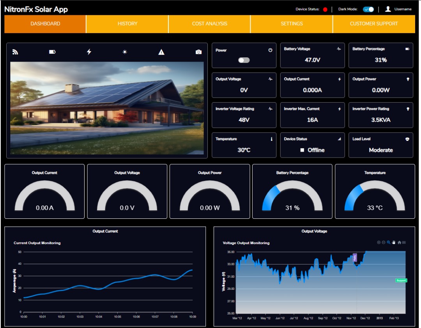Activate the hand panning tool on chart

pos(394,243)
